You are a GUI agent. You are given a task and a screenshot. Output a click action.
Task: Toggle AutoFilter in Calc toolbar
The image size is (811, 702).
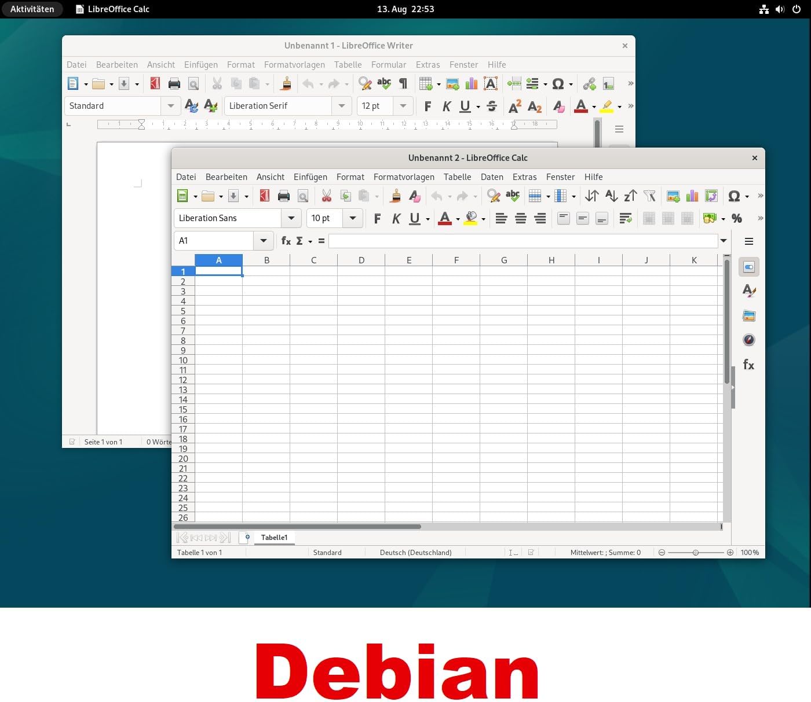tap(649, 196)
